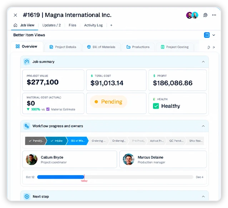Click the $277,100 project value
This screenshot has height=208, width=228.
(43, 82)
